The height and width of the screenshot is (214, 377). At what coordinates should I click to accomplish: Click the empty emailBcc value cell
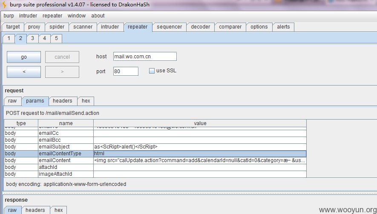200,140
